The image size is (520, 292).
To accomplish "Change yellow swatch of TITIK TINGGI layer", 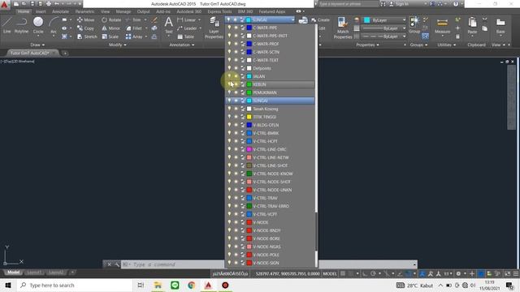I will pyautogui.click(x=249, y=117).
